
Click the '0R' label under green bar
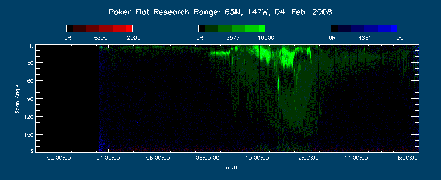click(200, 38)
